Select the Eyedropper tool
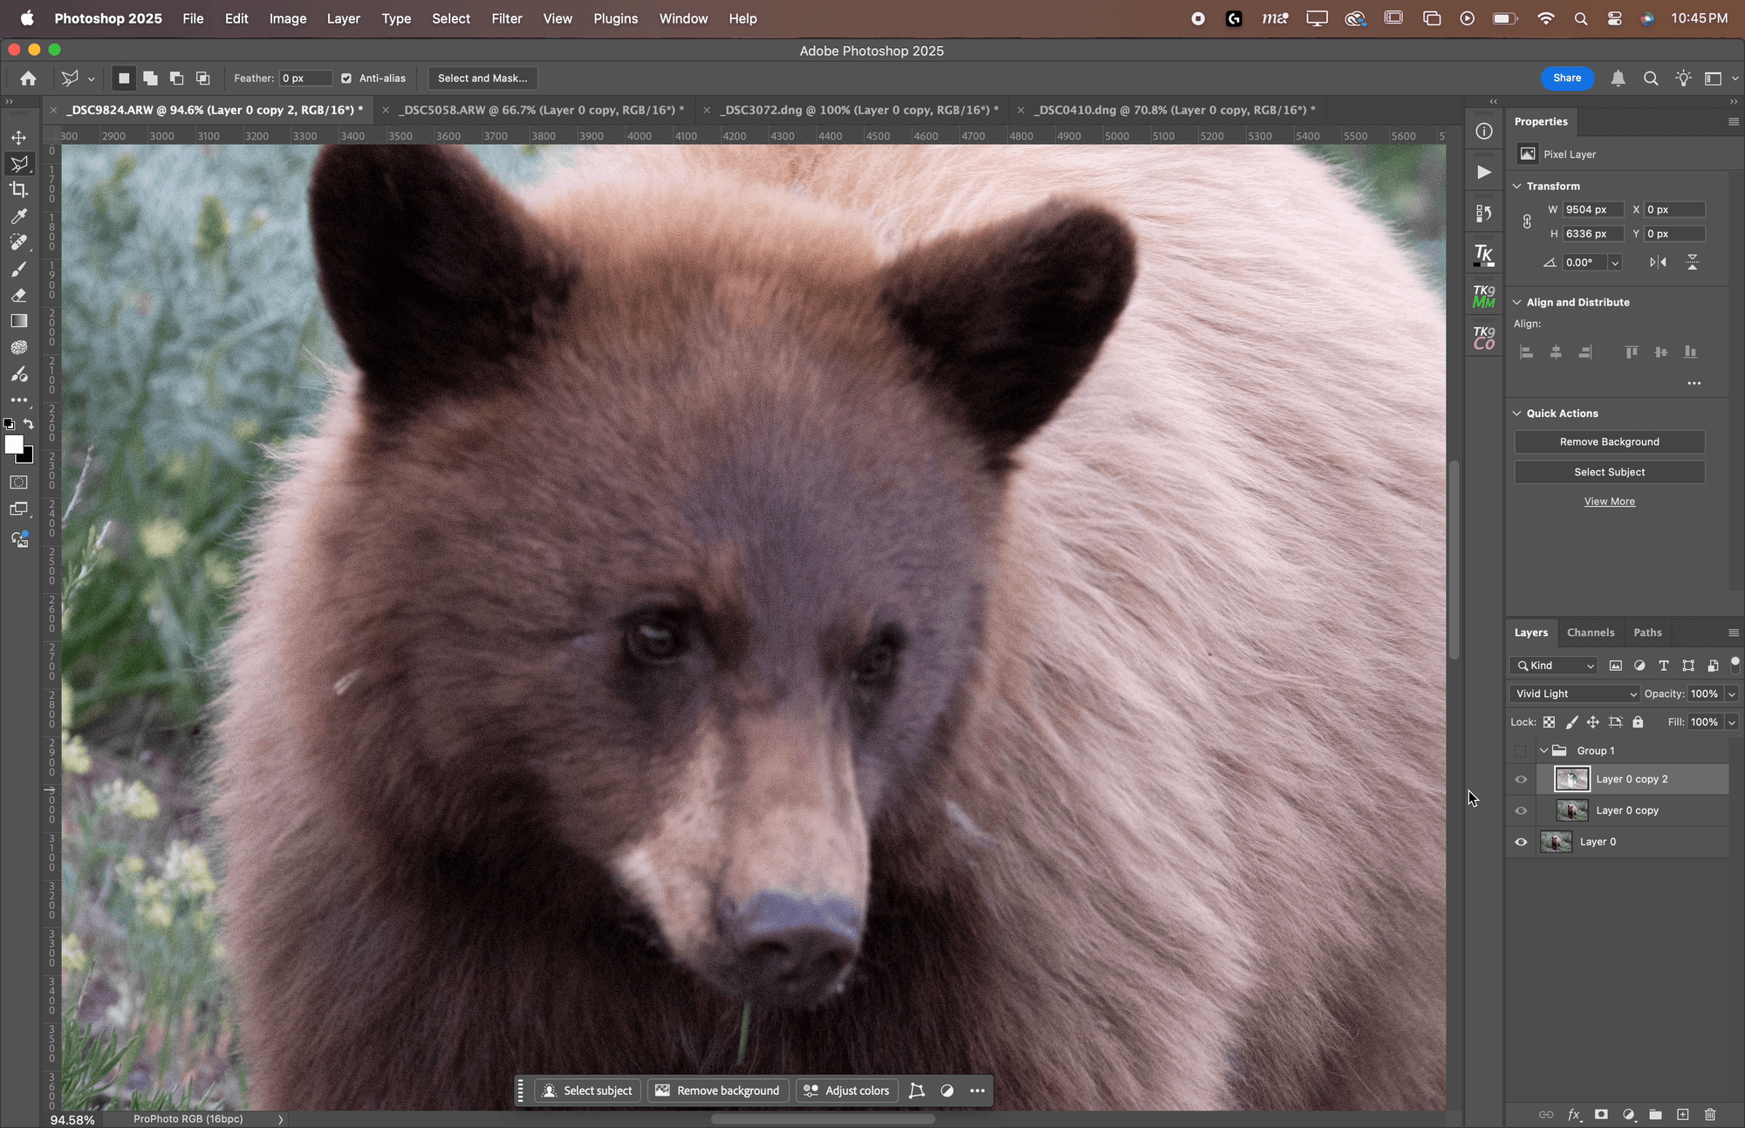 click(x=19, y=216)
